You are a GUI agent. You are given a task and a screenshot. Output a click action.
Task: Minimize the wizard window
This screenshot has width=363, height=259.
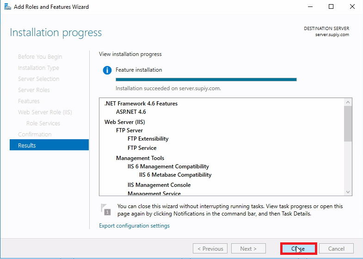click(x=310, y=7)
